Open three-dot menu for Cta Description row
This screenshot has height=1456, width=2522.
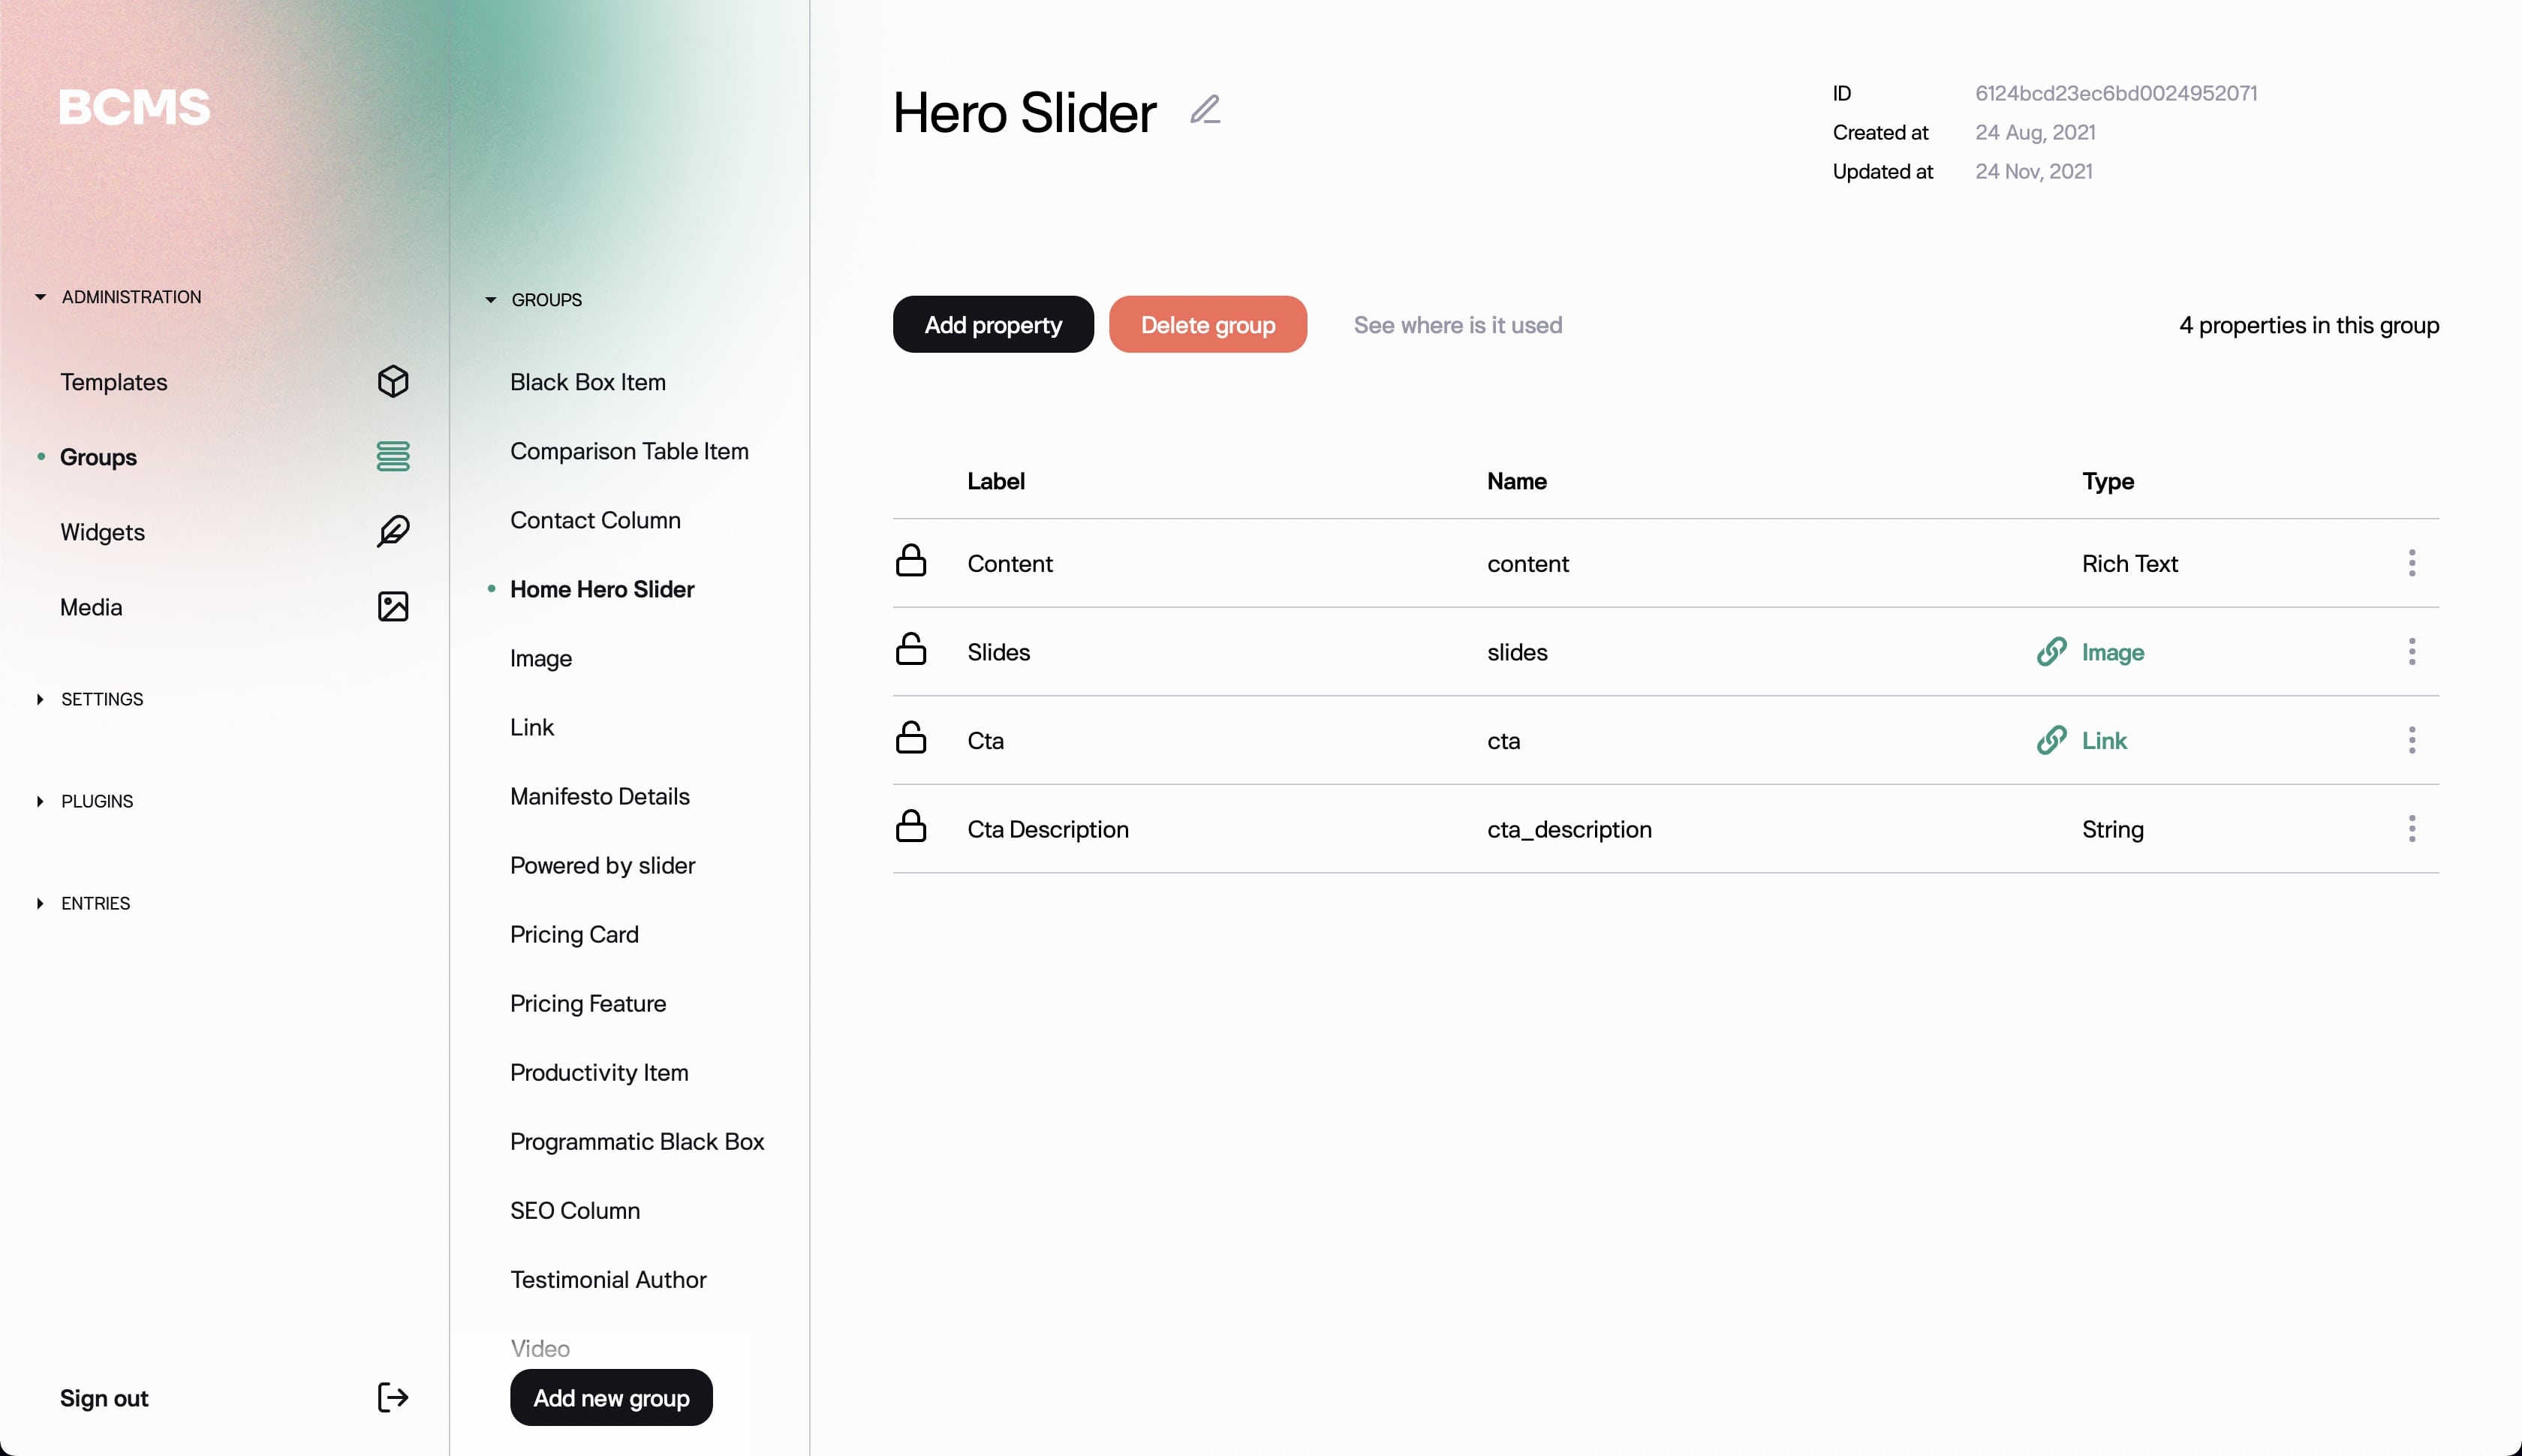pyautogui.click(x=2411, y=828)
